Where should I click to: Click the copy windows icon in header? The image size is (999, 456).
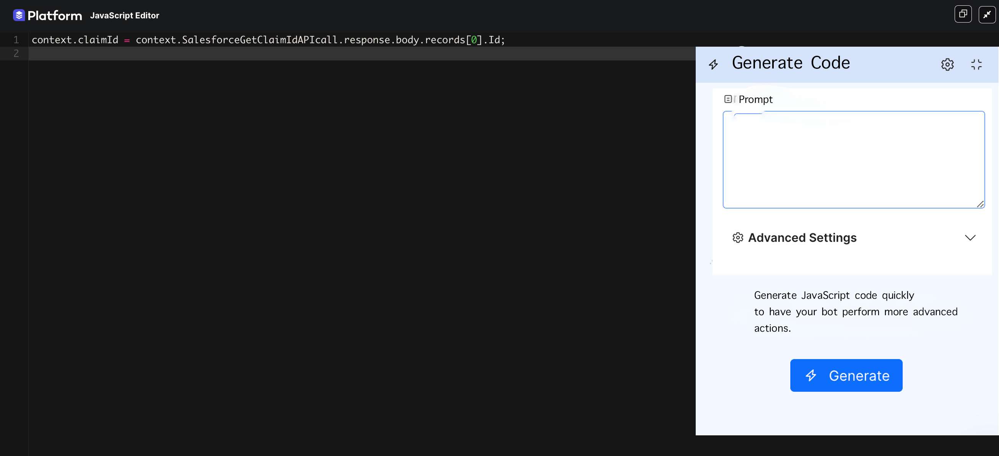pyautogui.click(x=963, y=15)
